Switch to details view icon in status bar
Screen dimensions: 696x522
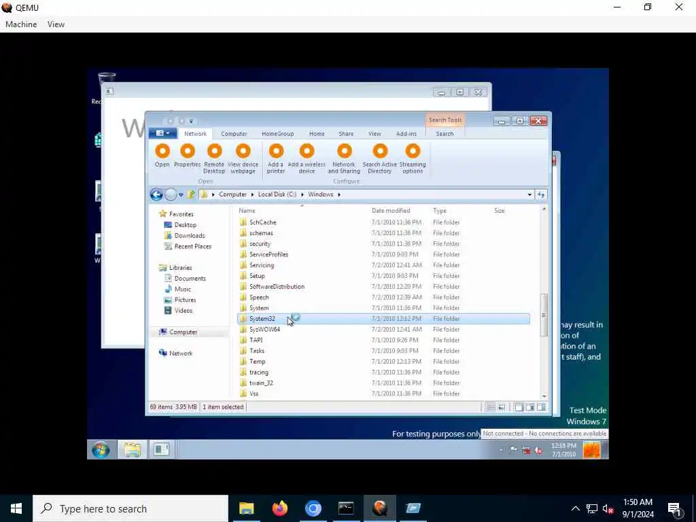pos(490,407)
